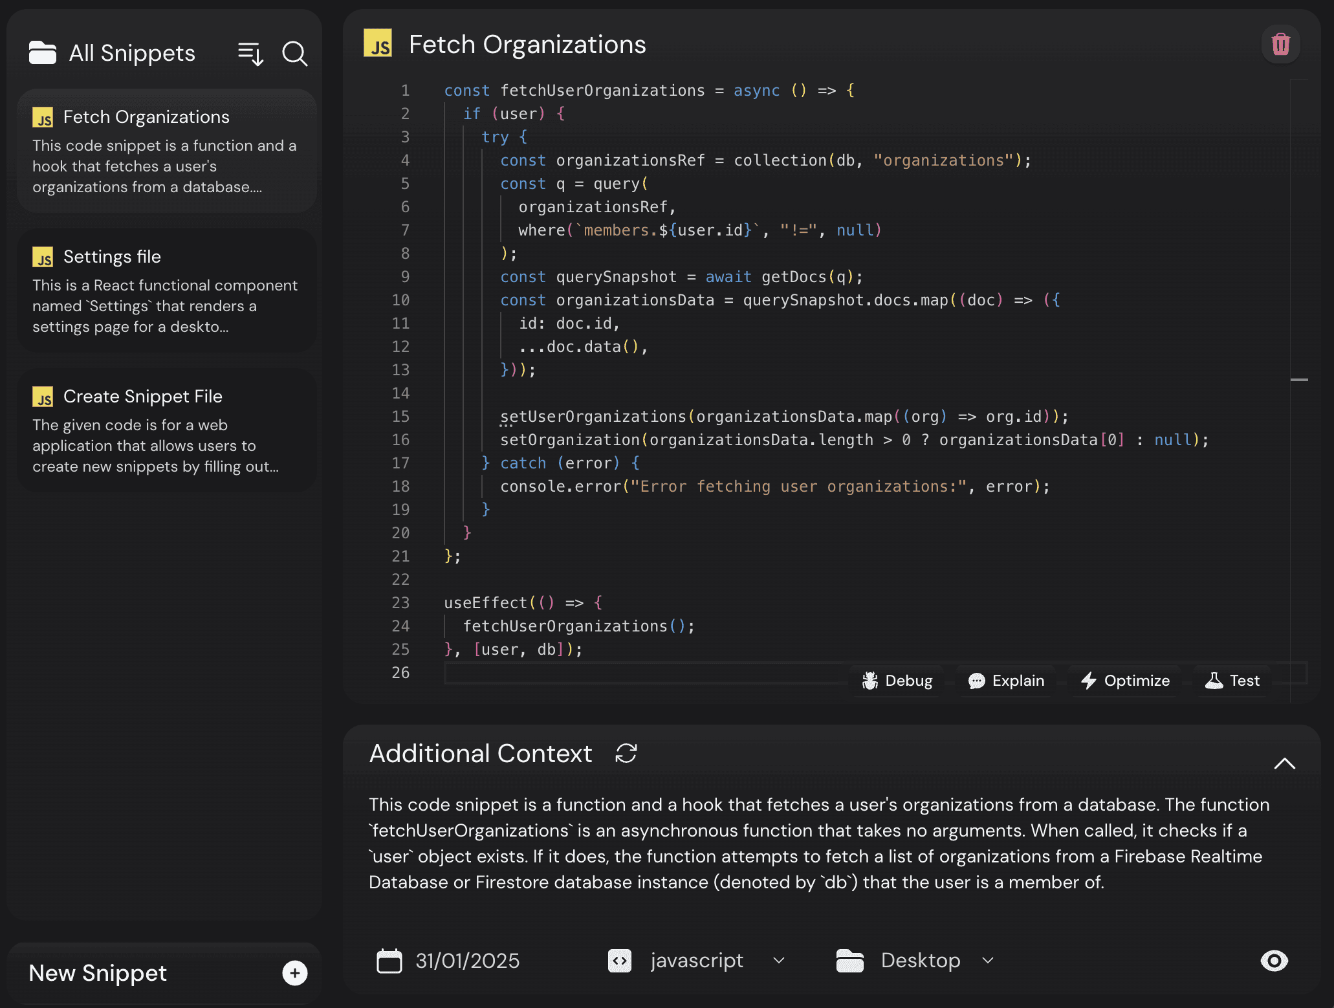Image resolution: width=1334 pixels, height=1008 pixels.
Task: Regenerate Additional Context with refresh icon
Action: pyautogui.click(x=626, y=753)
